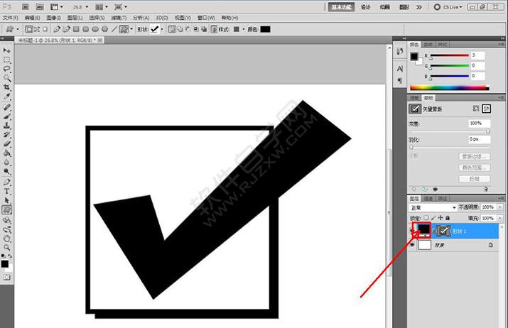Select the Line tool in options bar
Image resolution: width=508 pixels, height=328 pixels.
(114, 29)
